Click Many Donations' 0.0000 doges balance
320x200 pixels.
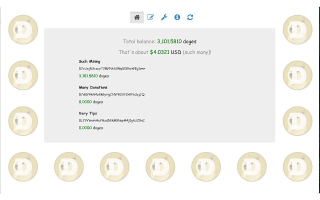pos(90,102)
